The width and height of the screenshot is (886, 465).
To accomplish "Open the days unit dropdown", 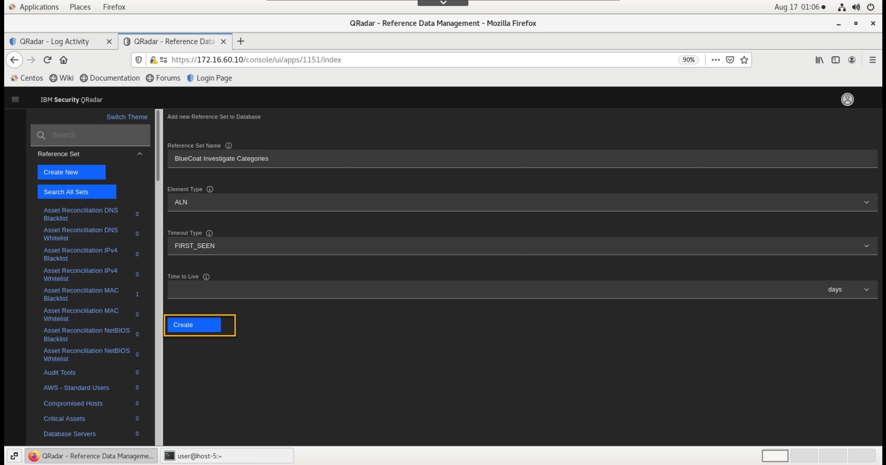I will [x=848, y=289].
